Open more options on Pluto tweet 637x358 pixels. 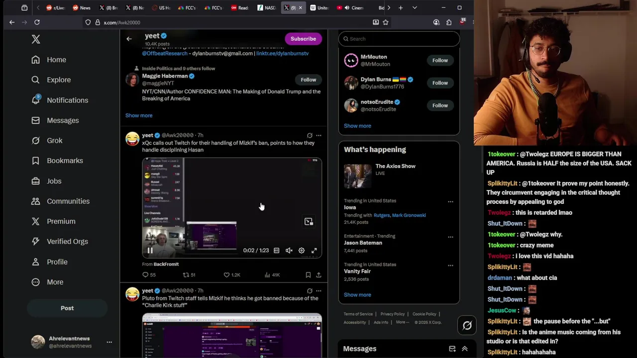pos(318,291)
